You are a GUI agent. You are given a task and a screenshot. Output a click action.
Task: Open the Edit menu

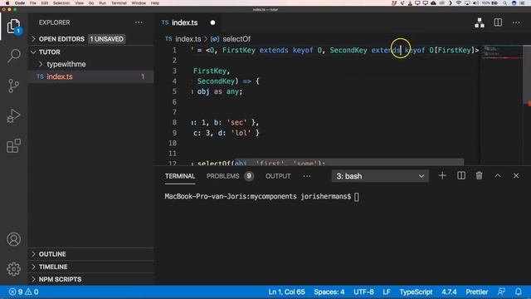coord(44,3)
